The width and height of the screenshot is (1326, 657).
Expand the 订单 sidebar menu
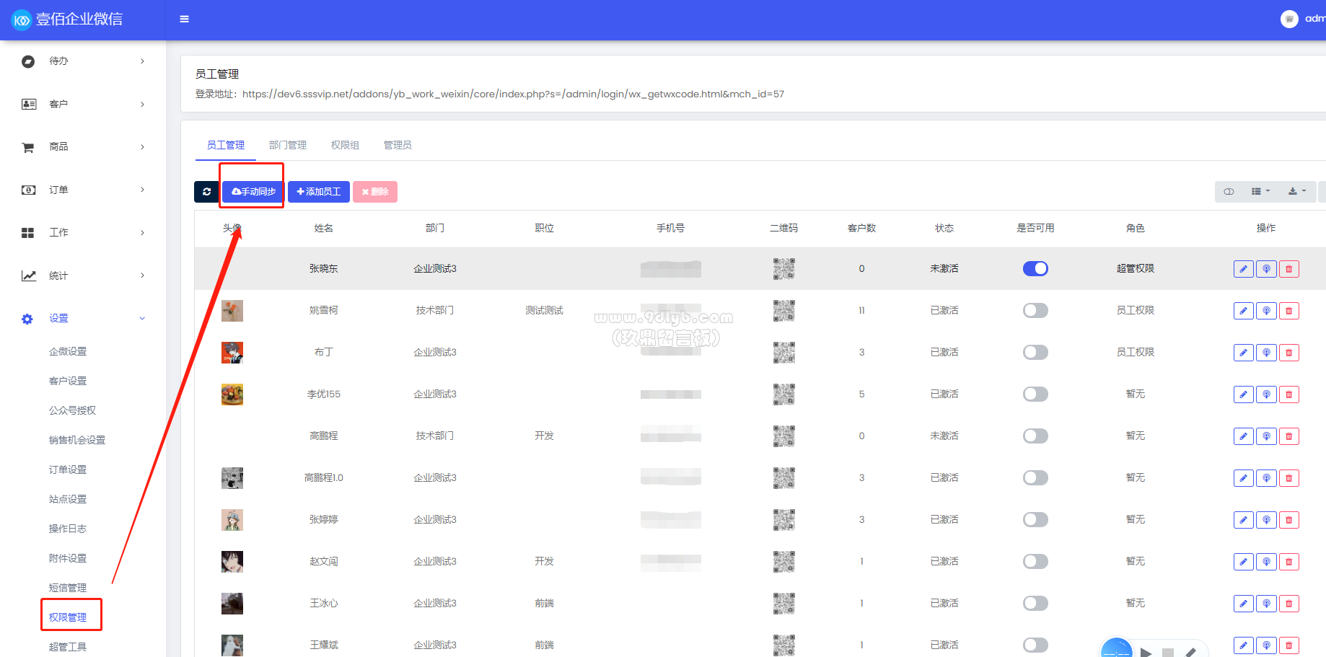click(83, 190)
